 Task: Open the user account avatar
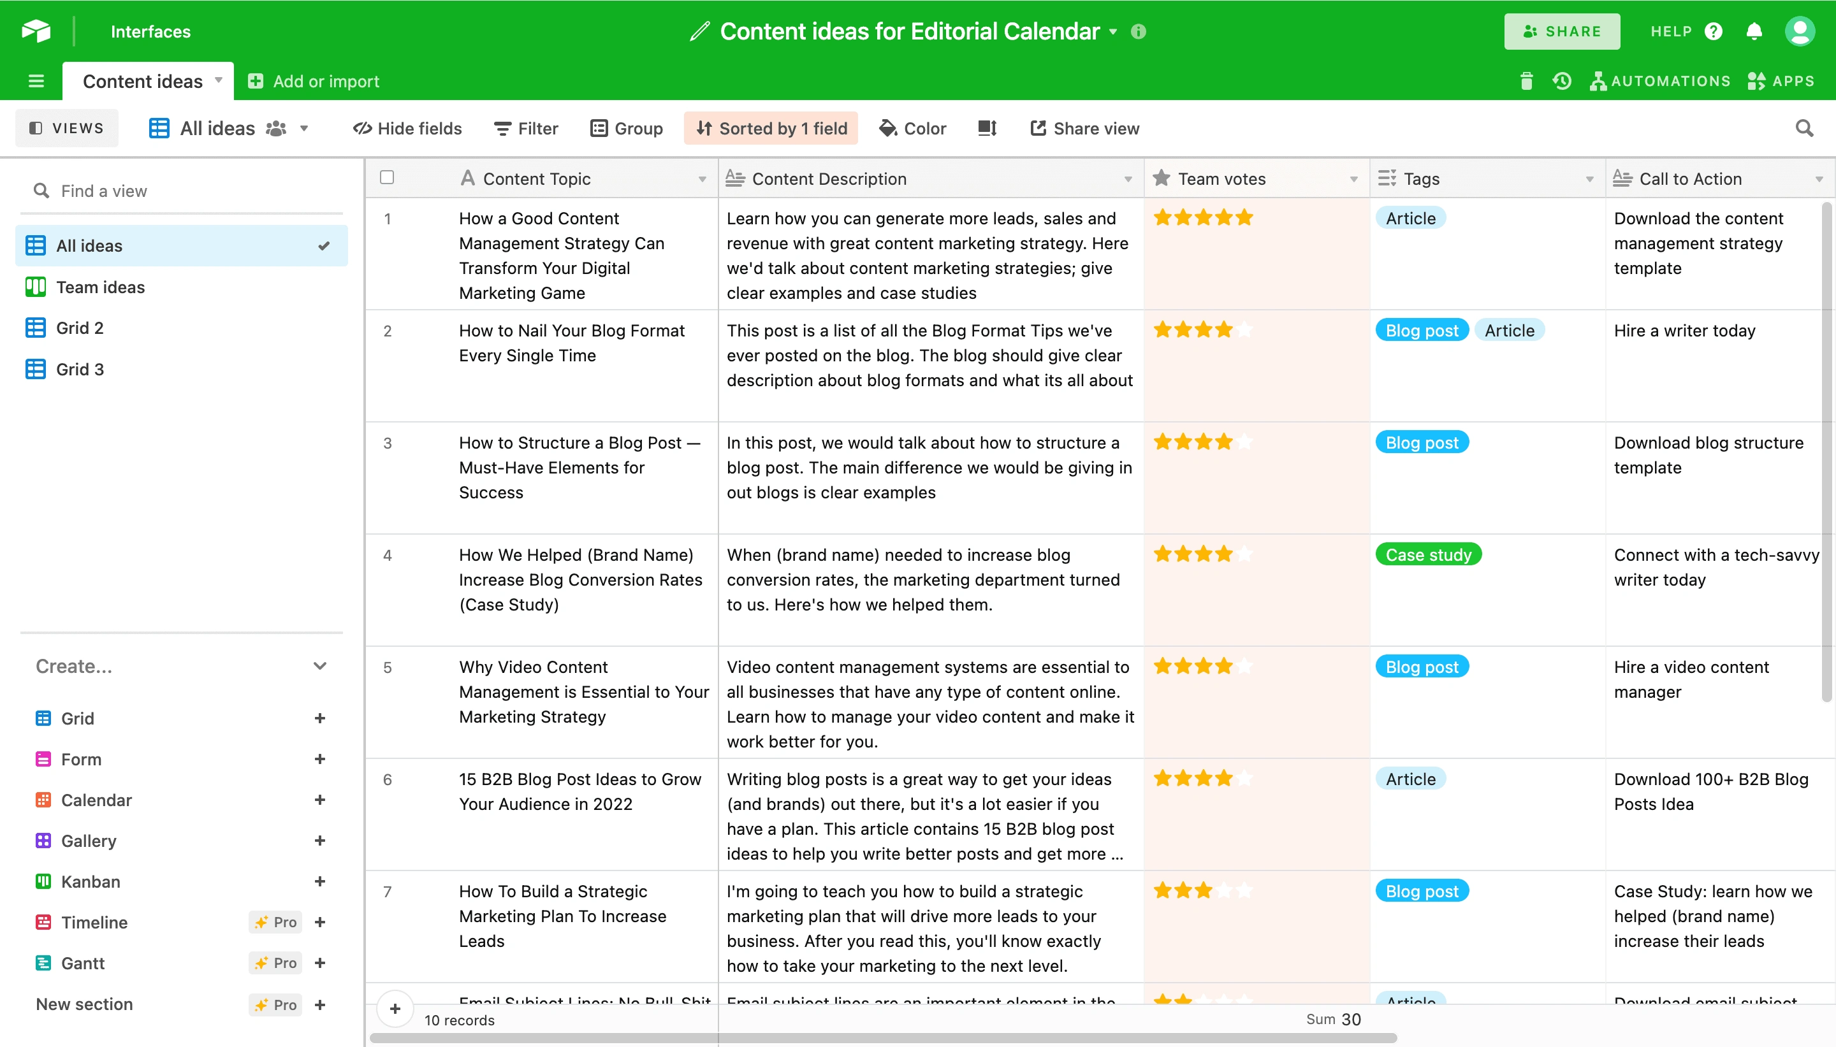click(1799, 32)
